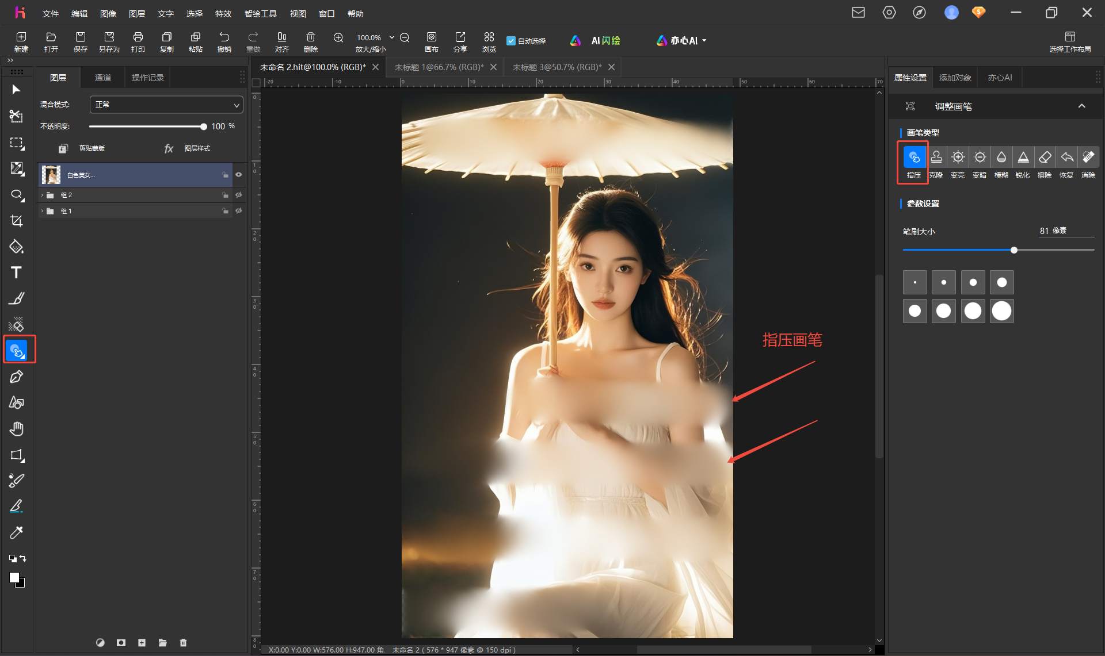1105x656 pixels.
Task: Switch to the 通道 channels tab
Action: tap(103, 78)
